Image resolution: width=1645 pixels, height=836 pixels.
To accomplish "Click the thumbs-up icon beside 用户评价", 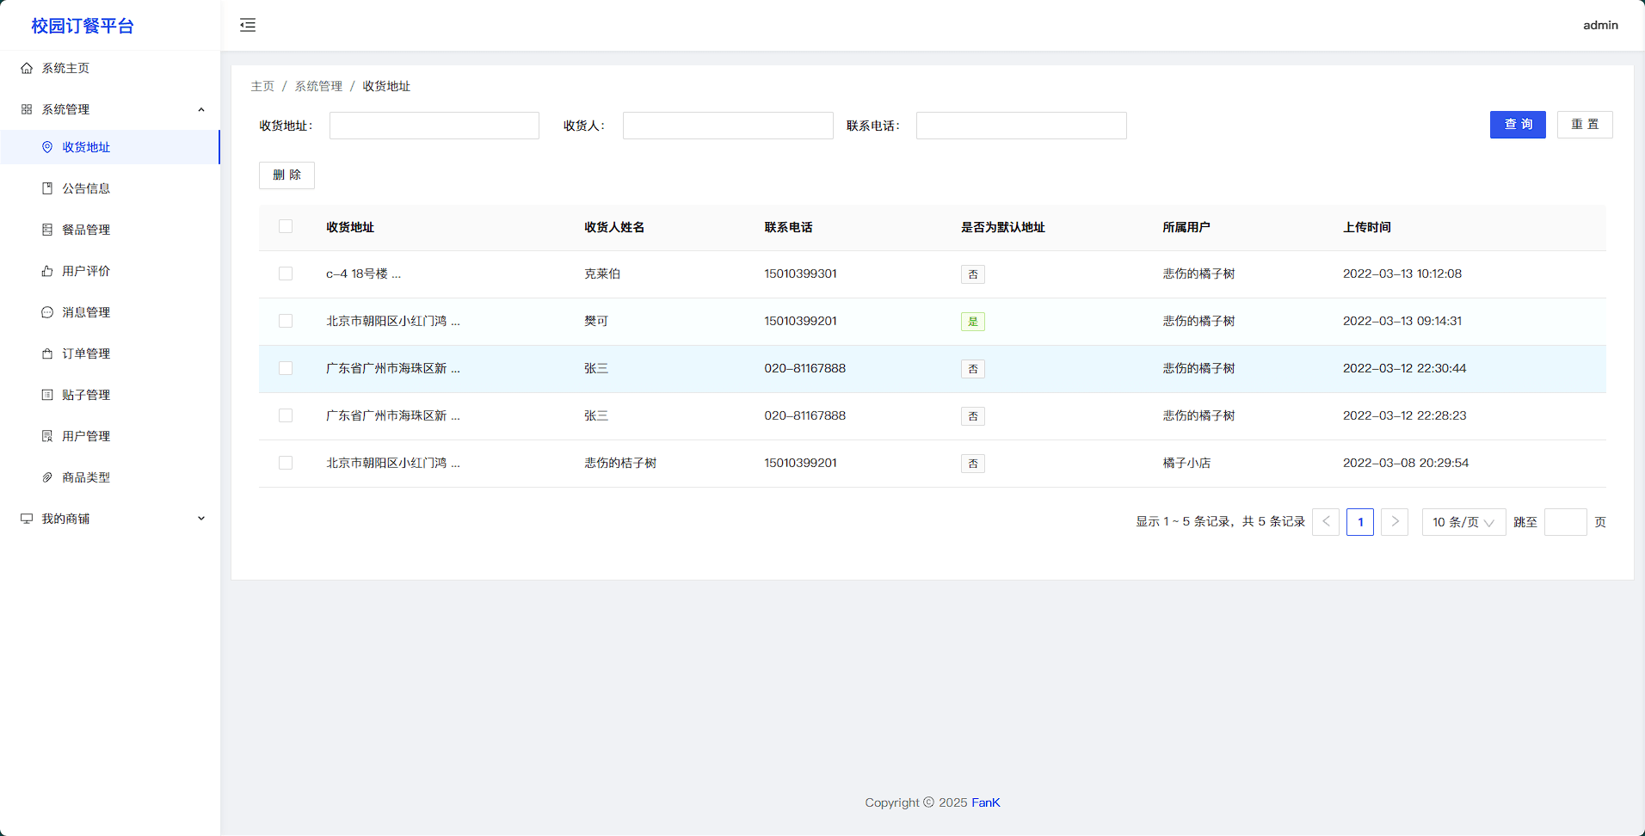I will 47,271.
